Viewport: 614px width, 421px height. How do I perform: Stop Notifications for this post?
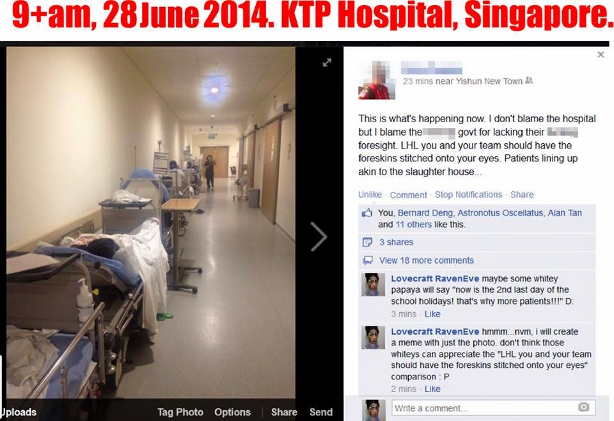[x=468, y=195]
